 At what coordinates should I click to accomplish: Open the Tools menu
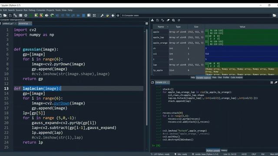tap(58, 10)
